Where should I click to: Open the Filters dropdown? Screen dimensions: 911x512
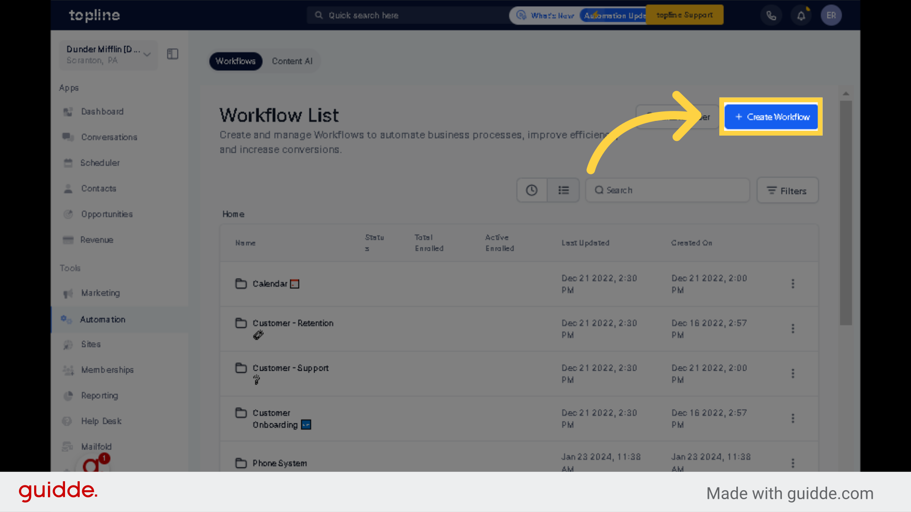pos(787,190)
